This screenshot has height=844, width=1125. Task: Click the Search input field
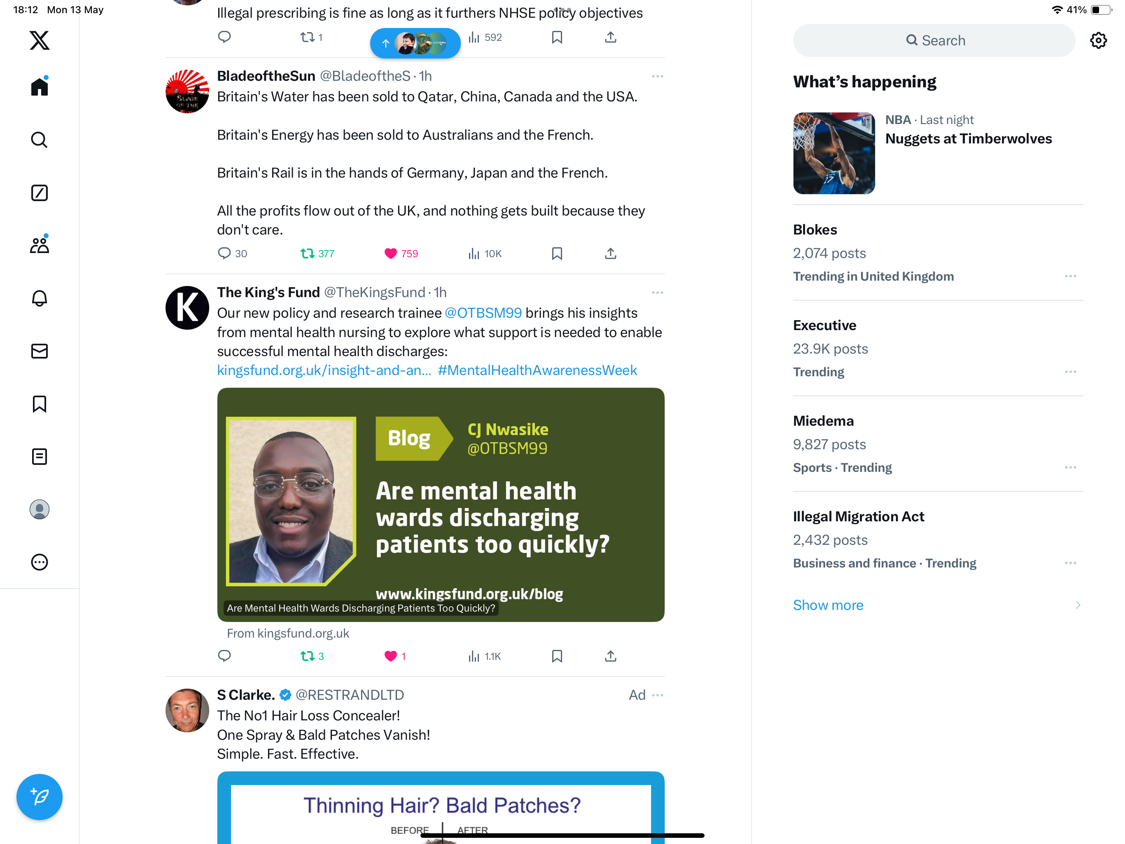pos(934,40)
